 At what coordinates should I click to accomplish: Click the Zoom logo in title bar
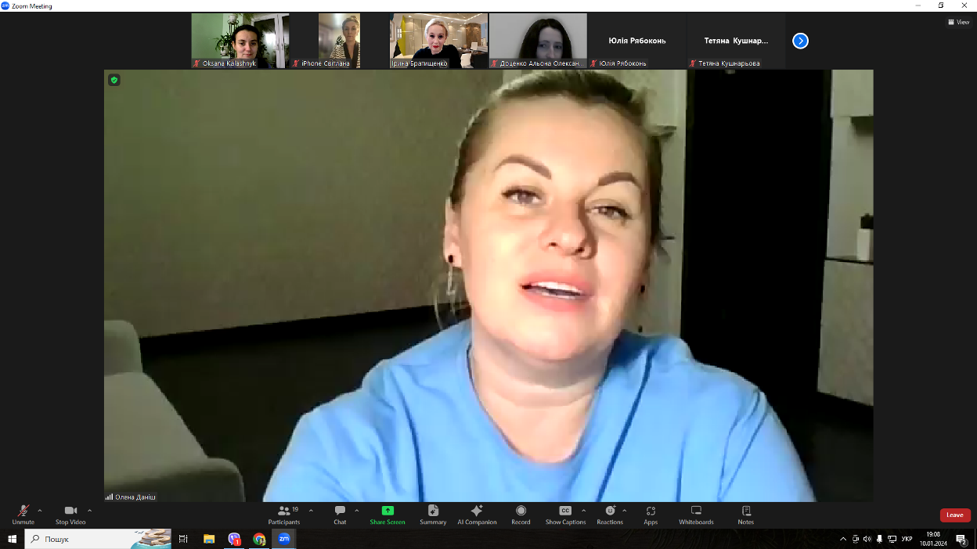coord(5,5)
